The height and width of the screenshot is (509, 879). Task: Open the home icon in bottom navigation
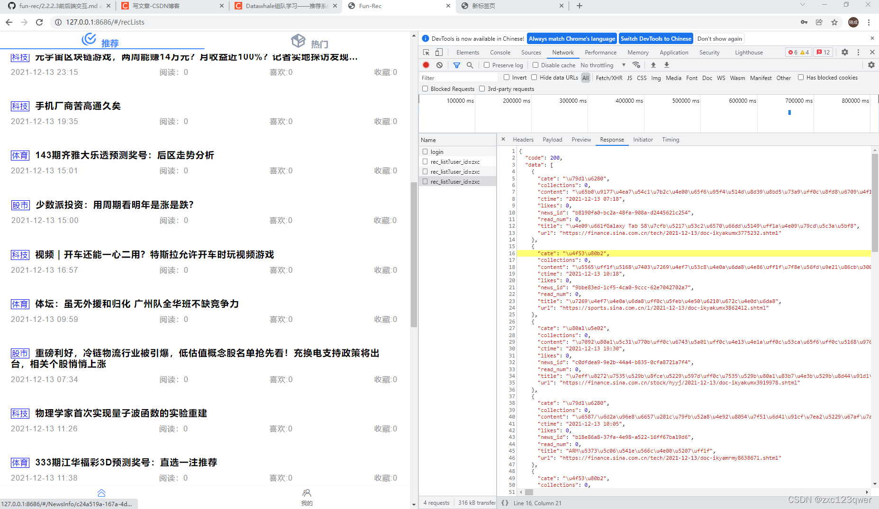point(101,493)
